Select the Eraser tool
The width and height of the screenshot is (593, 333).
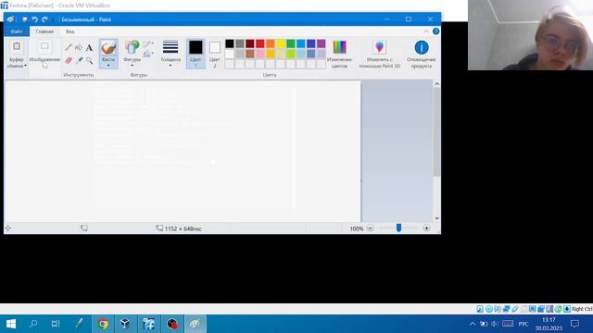[68, 60]
